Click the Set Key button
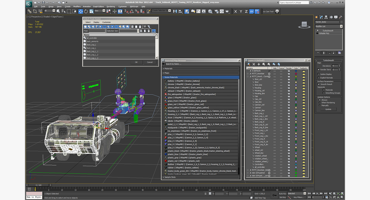 coord(282,197)
